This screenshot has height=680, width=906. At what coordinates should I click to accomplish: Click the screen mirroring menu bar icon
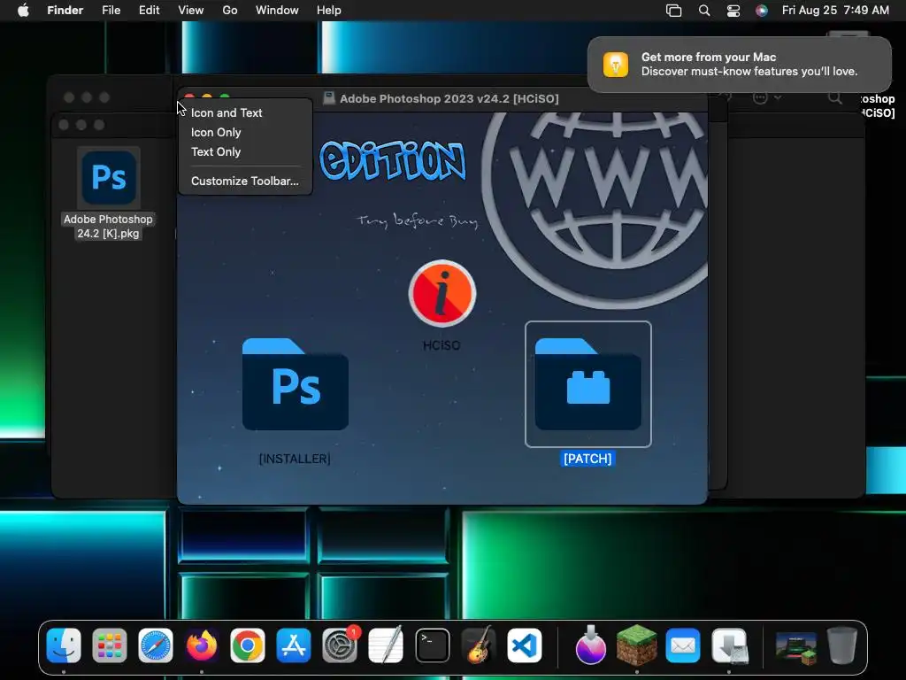673,11
